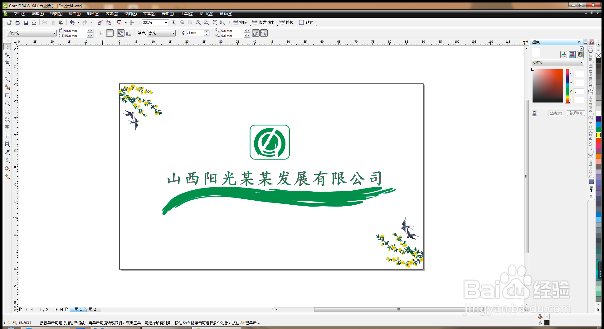Viewport: 604px width, 329px height.
Task: Click the 增强插件 toolbar button
Action: 263,22
